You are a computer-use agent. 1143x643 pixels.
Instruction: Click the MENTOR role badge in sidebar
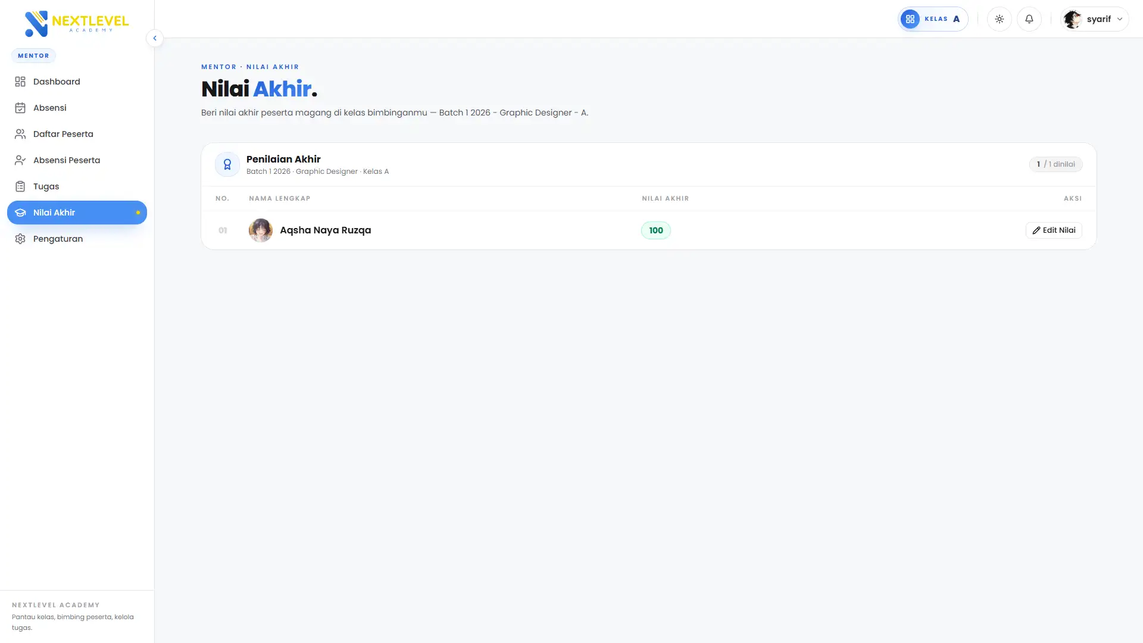point(33,55)
